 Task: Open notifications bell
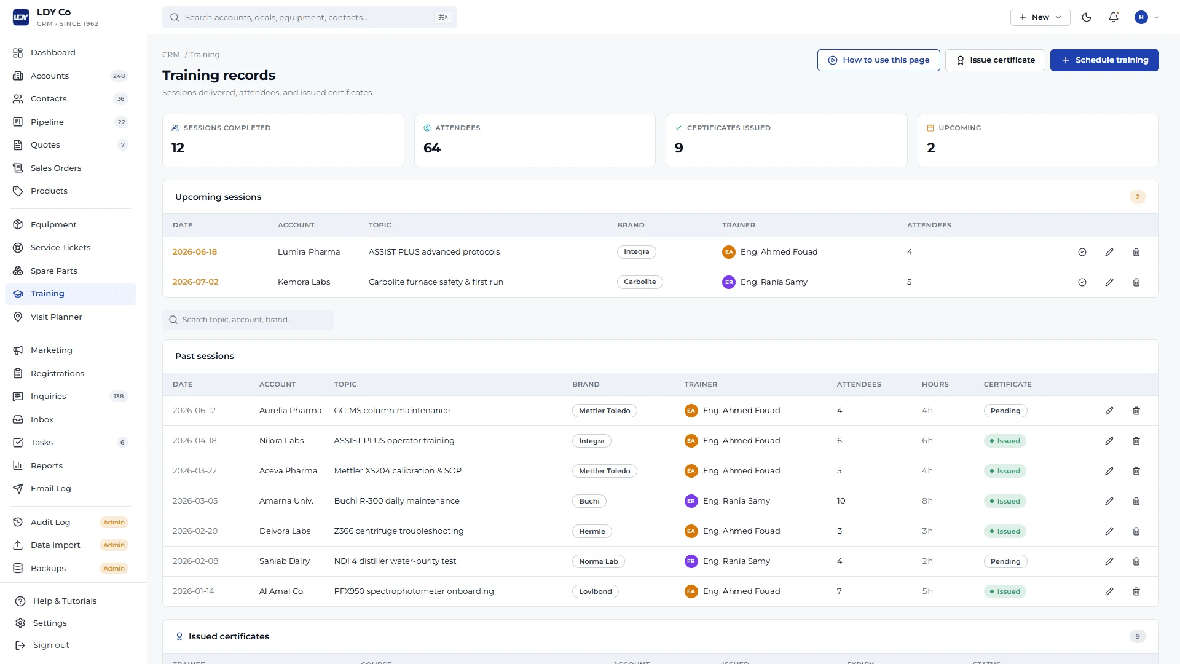pos(1114,17)
